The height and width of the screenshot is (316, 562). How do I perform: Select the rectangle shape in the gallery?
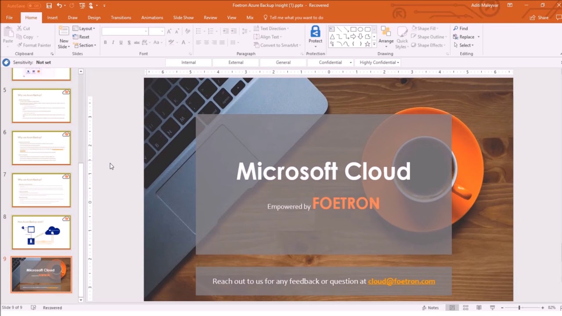click(x=353, y=29)
